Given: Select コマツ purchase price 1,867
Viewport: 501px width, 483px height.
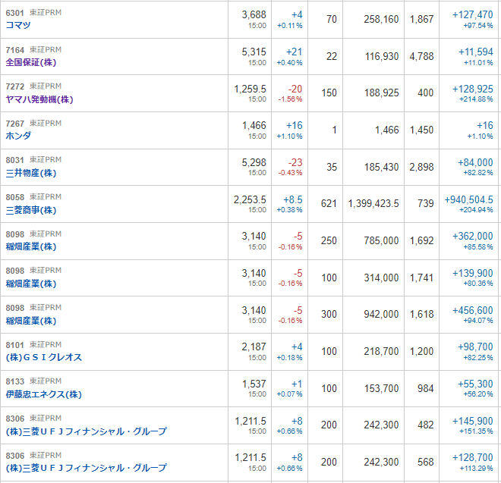Looking at the screenshot, I should (x=422, y=19).
